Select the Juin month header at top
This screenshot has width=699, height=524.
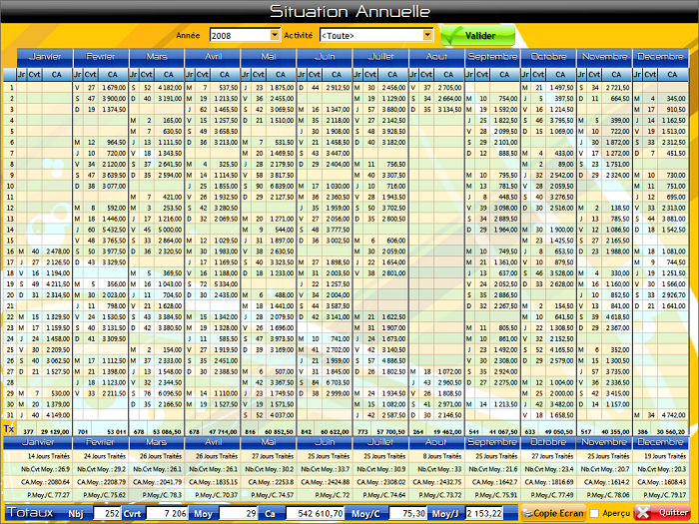326,56
